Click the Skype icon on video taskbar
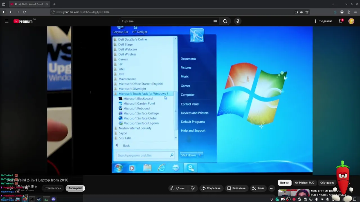The image size is (360, 202). tap(190, 168)
